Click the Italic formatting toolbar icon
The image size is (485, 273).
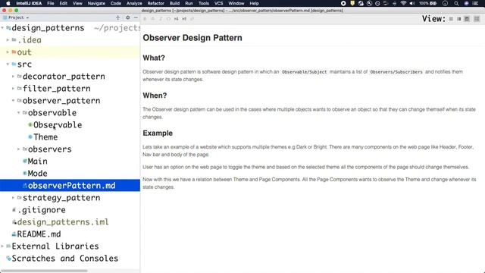point(161,19)
